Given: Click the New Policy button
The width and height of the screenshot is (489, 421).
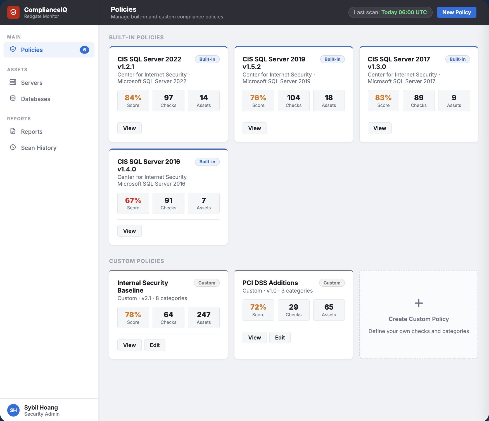Looking at the screenshot, I should (456, 12).
